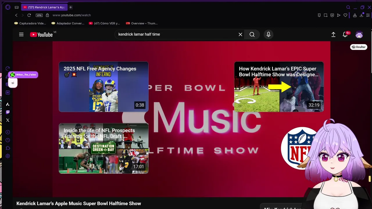372x209 pixels.
Task: Open 'How Kendrick Lamar's EPIC Super Bowl' card
Action: coord(279,87)
